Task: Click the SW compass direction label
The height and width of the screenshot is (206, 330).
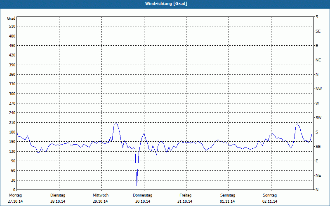Action: pyautogui.click(x=318, y=118)
